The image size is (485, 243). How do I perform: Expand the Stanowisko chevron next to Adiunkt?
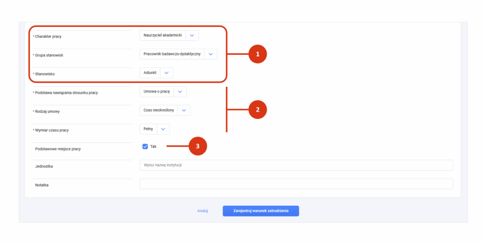(166, 73)
